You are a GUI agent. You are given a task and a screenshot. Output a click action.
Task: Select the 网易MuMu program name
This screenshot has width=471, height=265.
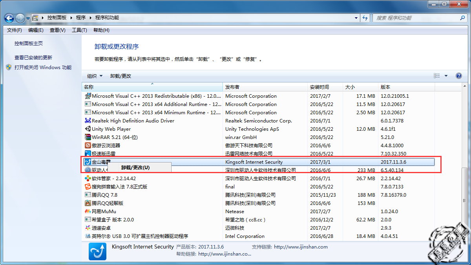click(104, 212)
